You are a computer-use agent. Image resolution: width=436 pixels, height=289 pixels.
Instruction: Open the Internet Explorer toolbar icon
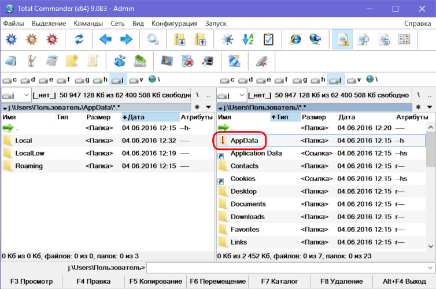(x=295, y=39)
